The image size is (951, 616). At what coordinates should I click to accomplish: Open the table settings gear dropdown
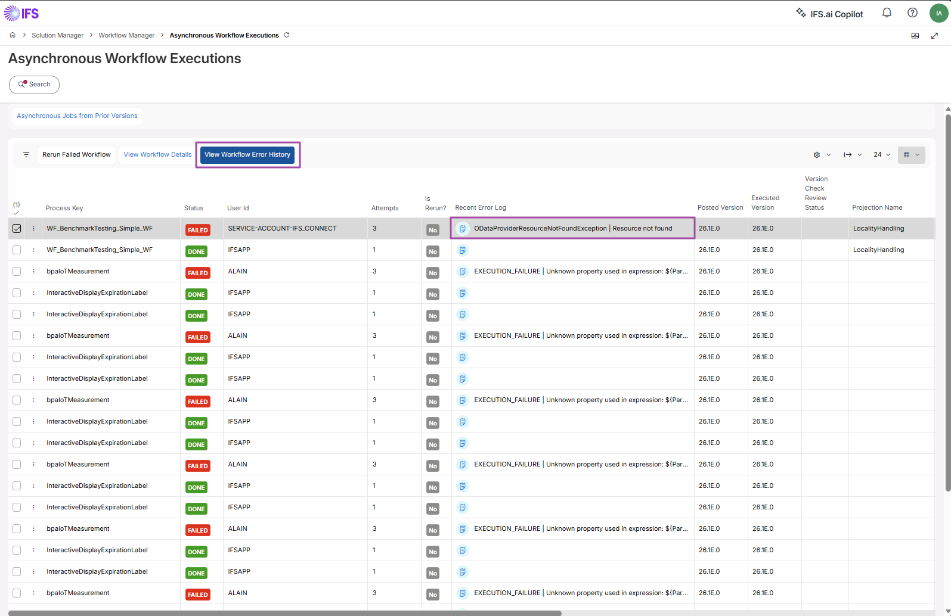tap(822, 155)
